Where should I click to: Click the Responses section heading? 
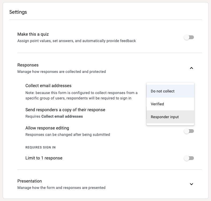coord(28,65)
